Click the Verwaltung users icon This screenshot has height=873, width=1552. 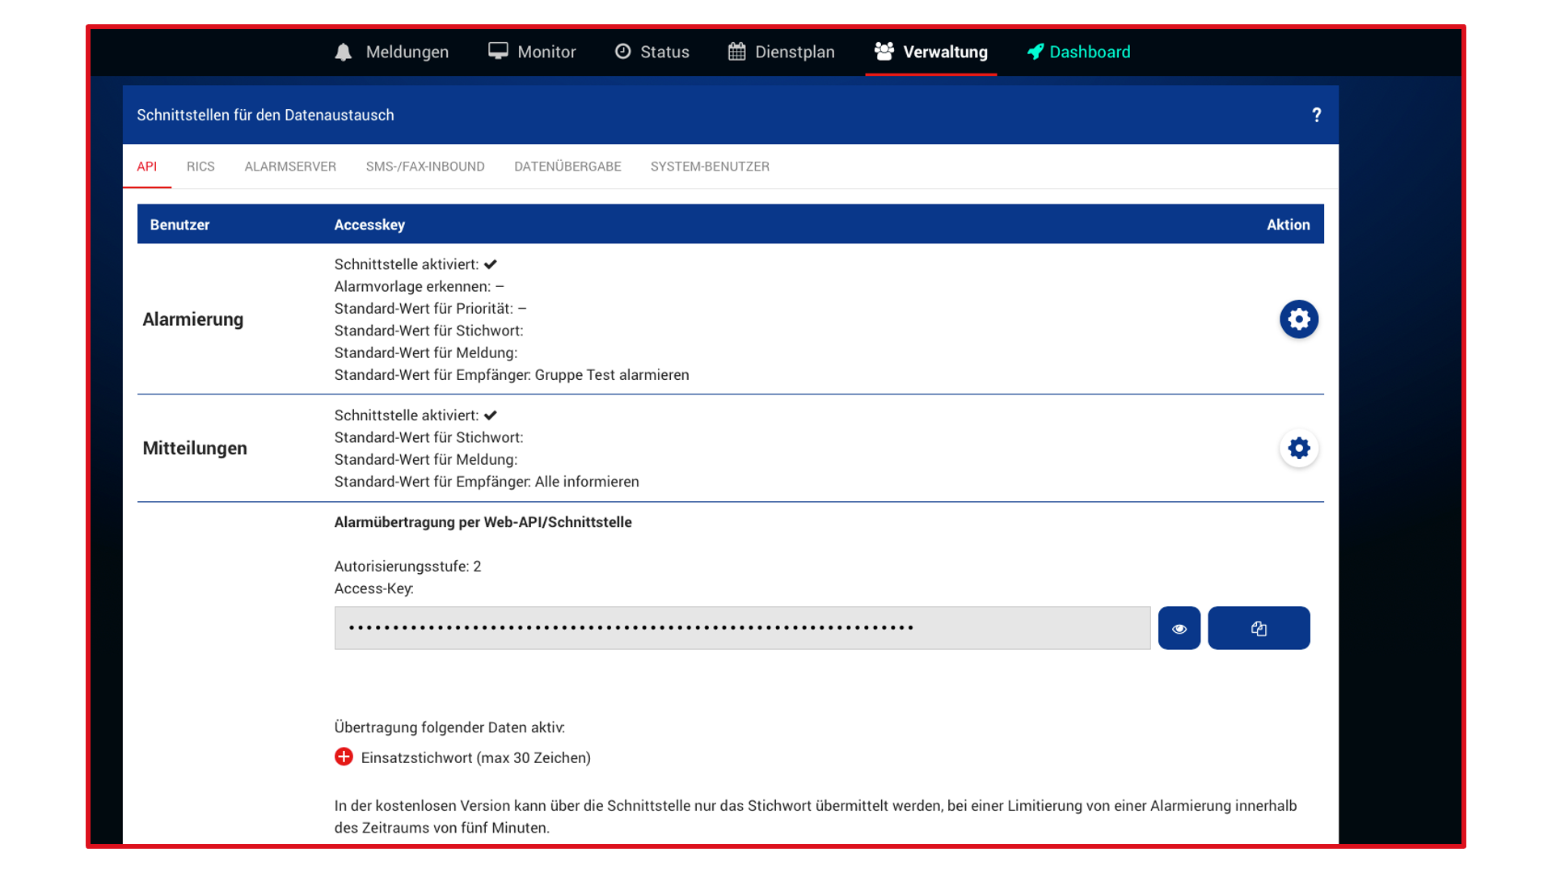(884, 51)
